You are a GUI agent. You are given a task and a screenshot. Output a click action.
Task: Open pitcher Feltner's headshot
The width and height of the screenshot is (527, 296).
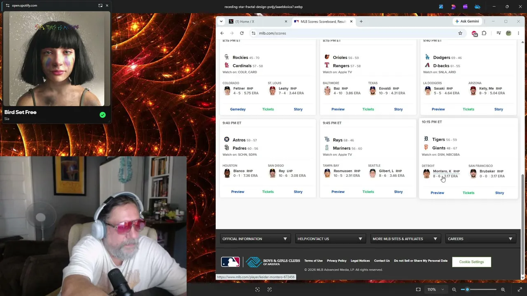[227, 91]
